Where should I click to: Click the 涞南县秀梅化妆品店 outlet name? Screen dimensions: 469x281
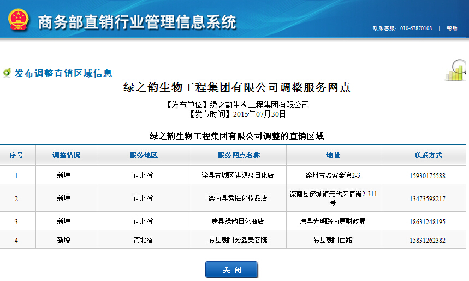(238, 198)
